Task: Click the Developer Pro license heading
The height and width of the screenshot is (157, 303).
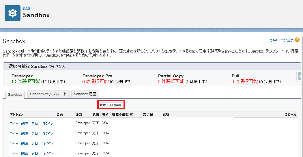Action: [x=97, y=76]
